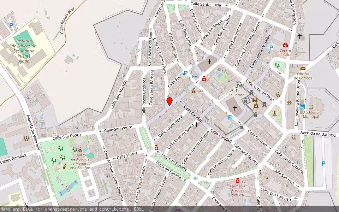Click the Calle Santa Lucía label
This screenshot has width=339, height=212.
click(x=206, y=4)
